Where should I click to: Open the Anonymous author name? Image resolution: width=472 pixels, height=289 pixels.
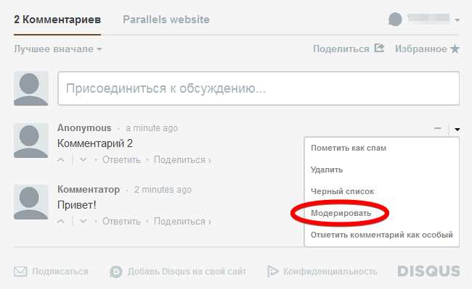[x=84, y=128]
